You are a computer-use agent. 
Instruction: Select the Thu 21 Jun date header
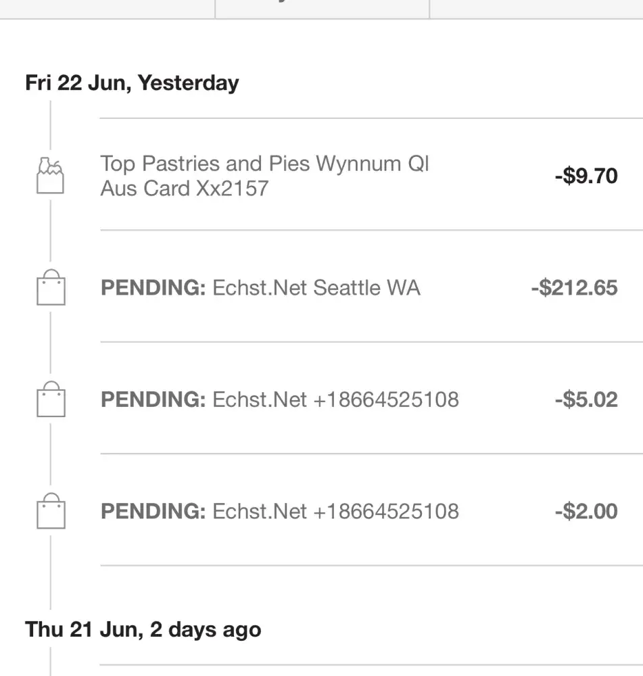click(x=143, y=630)
